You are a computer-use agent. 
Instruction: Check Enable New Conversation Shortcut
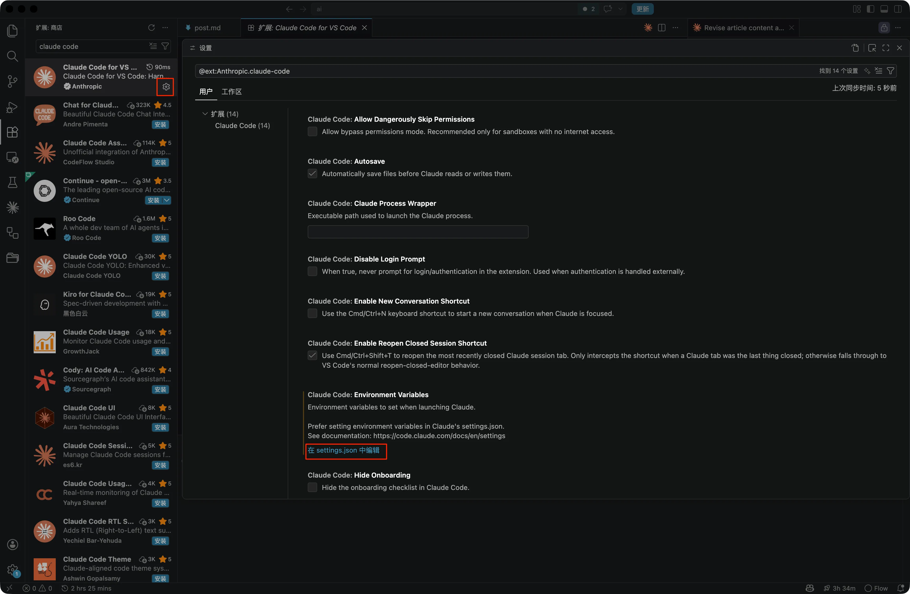[312, 314]
